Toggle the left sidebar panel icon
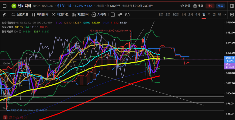The image size is (235, 120). [x=5, y=6]
